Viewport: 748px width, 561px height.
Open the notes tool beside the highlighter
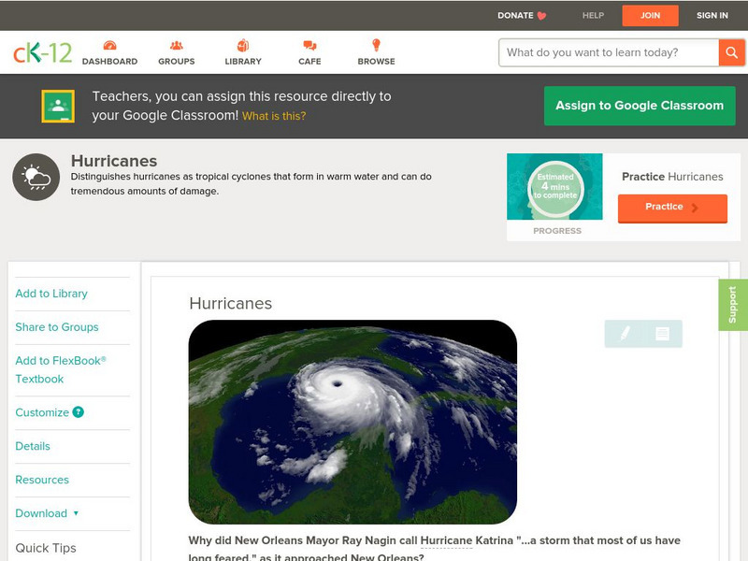point(660,333)
